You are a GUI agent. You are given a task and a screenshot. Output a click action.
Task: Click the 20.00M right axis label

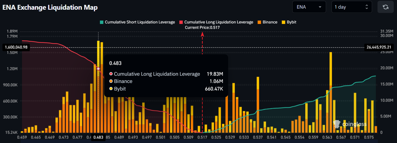tap(386, 68)
